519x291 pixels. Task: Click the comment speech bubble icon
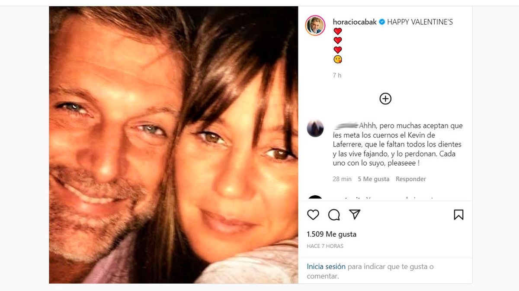click(334, 215)
